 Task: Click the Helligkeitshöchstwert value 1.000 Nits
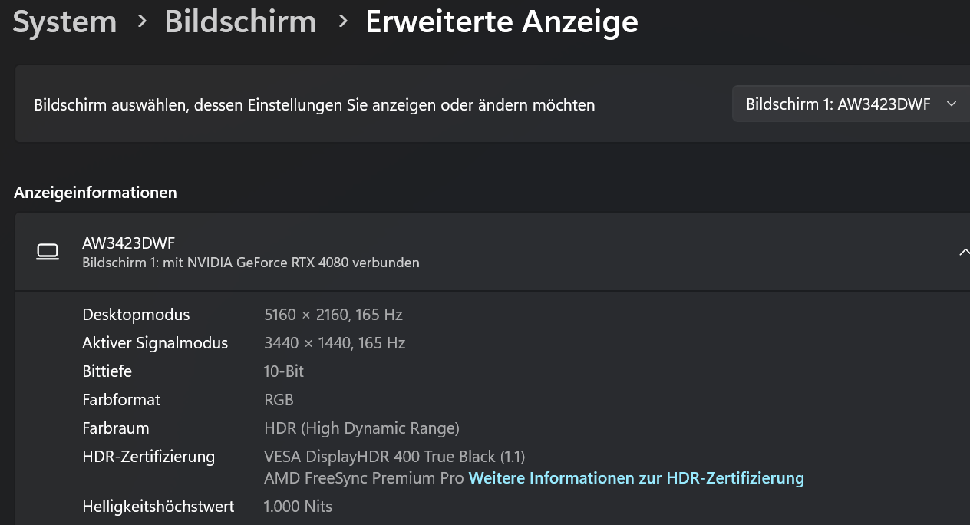tap(298, 507)
